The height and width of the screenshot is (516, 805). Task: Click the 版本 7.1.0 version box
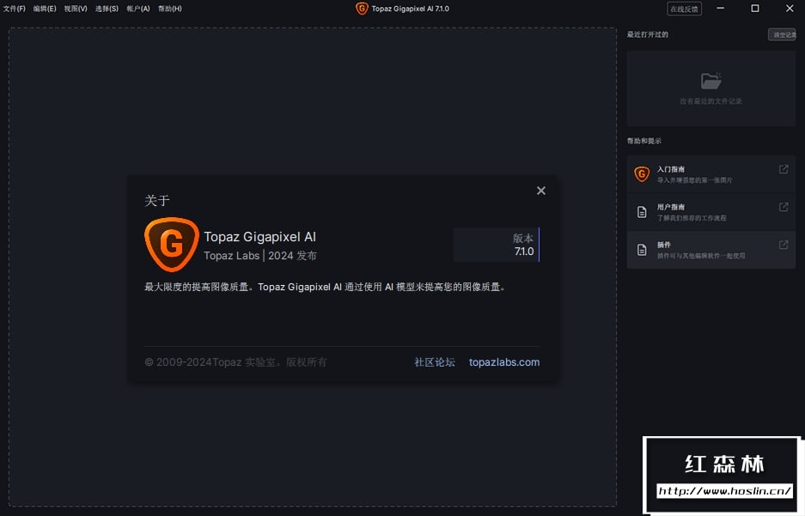497,245
